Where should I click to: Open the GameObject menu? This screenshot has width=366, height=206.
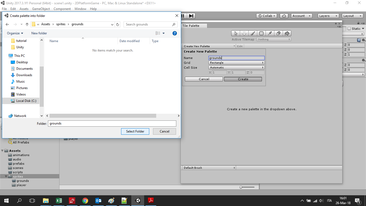[41, 9]
